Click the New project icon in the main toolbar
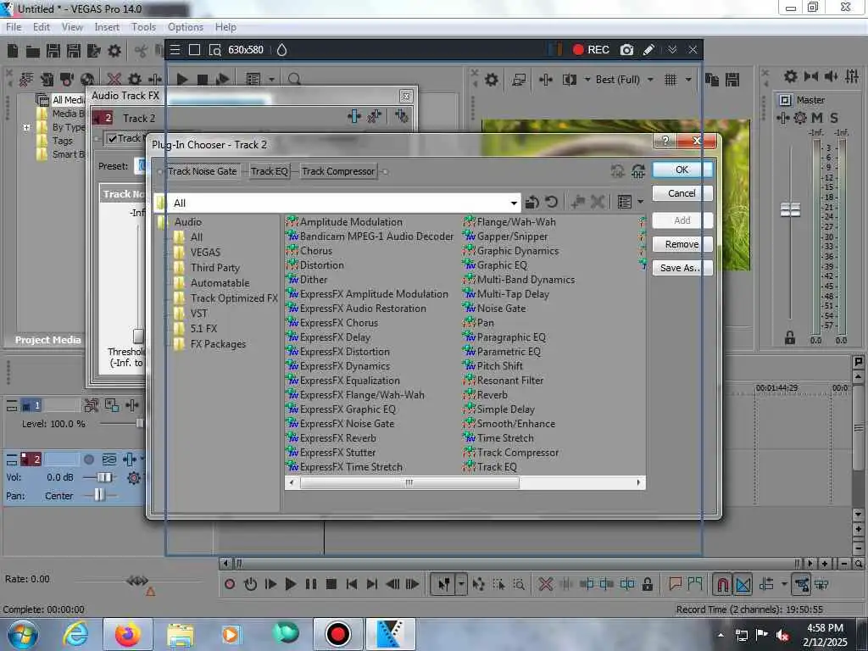This screenshot has height=651, width=868. [x=13, y=52]
